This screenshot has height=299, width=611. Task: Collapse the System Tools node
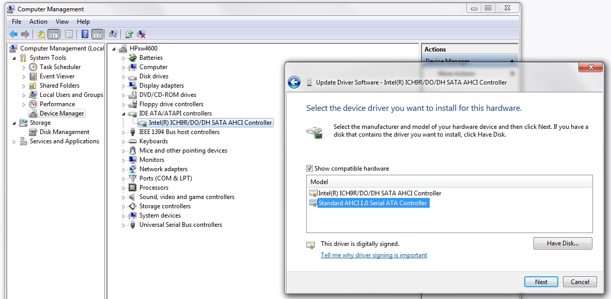(14, 58)
